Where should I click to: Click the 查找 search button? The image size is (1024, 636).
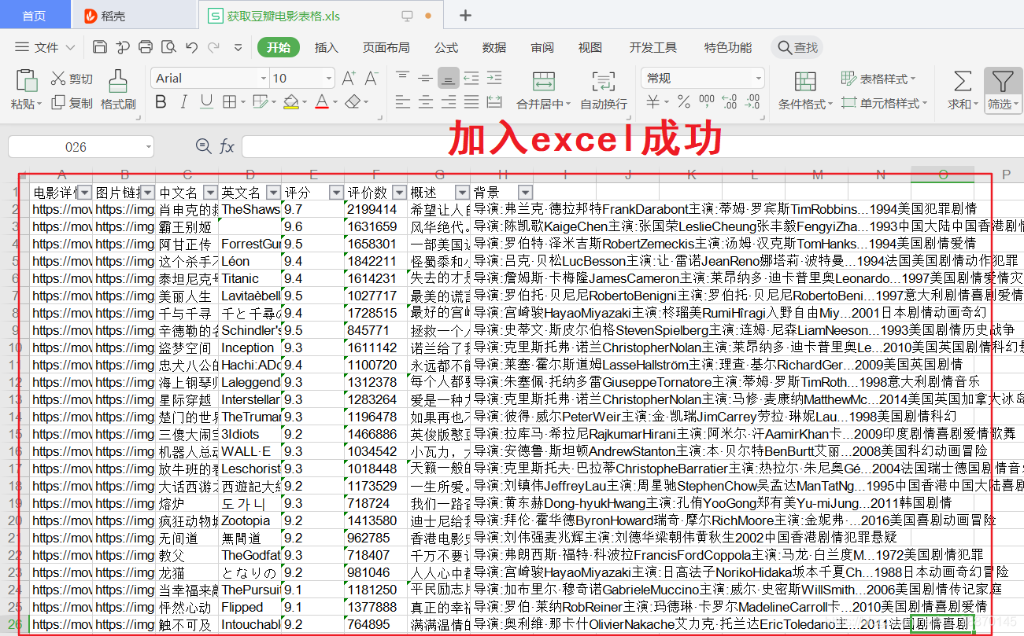[797, 47]
